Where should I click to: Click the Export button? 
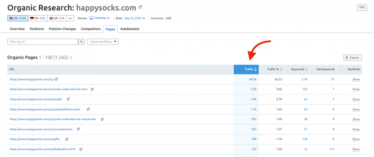[x=353, y=58]
